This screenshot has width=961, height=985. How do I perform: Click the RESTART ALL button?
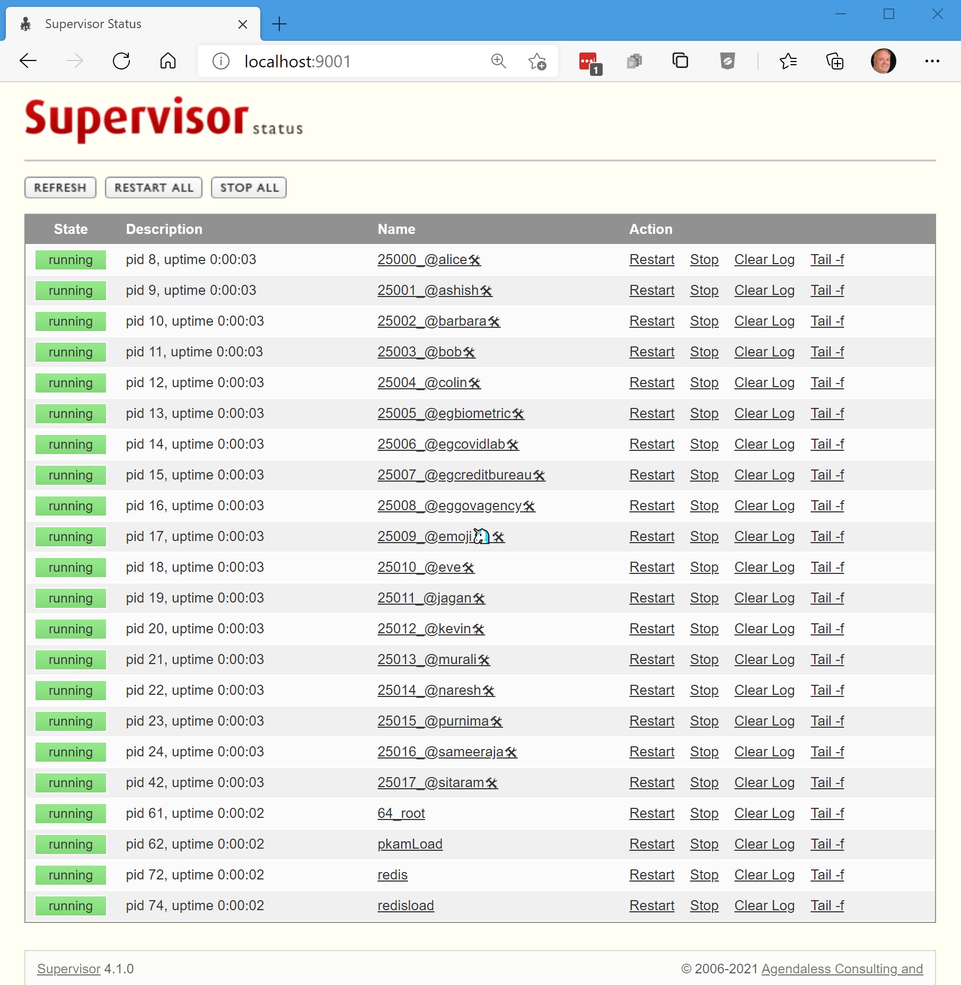click(x=154, y=188)
